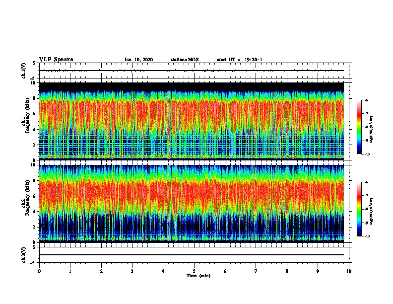Click the ch.1 spectrogram panel
This screenshot has height=304, width=393.
coord(192,121)
